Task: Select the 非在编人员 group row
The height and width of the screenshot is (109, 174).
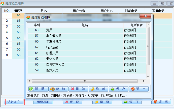Action: [87, 36]
